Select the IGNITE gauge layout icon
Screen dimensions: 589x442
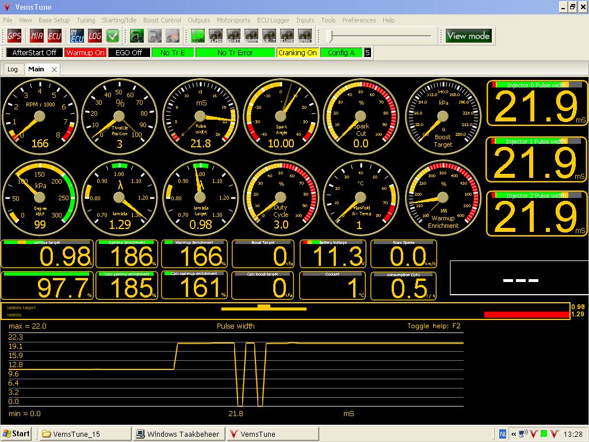point(234,36)
